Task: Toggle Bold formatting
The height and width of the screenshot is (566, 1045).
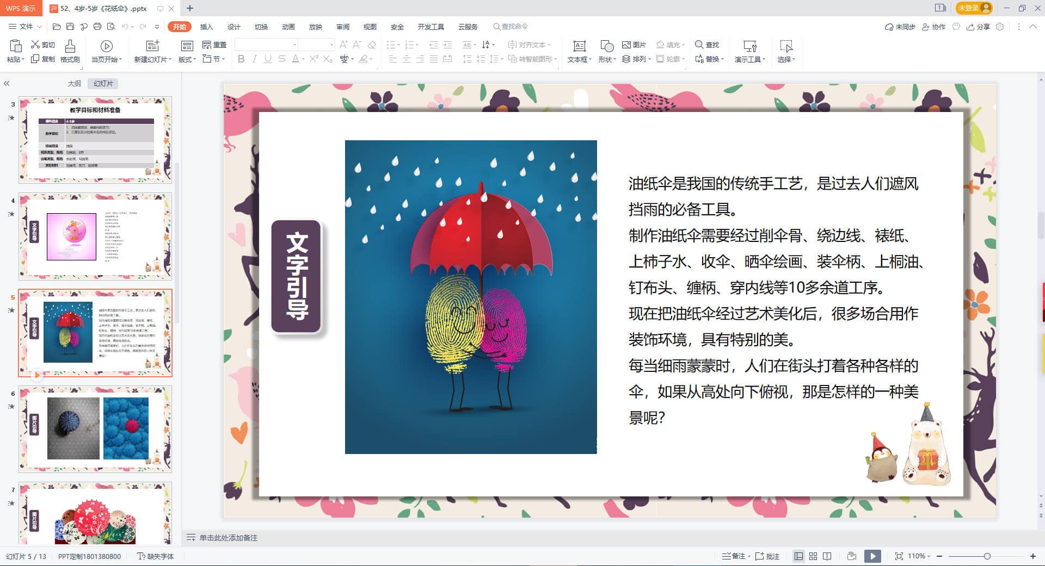Action: [x=241, y=59]
